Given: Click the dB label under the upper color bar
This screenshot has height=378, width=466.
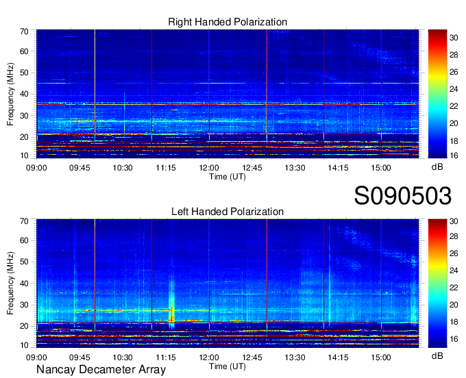Looking at the screenshot, I should pos(437,167).
